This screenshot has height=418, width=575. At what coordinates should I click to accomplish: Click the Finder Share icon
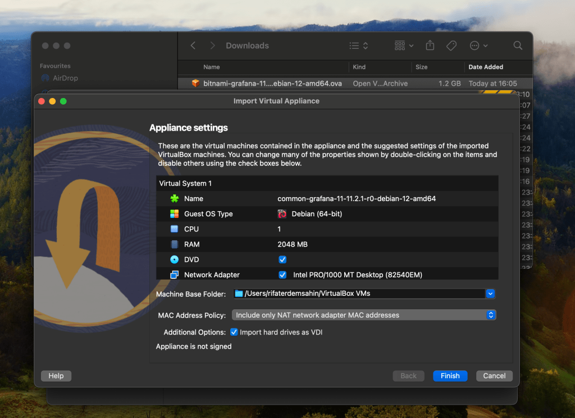430,45
